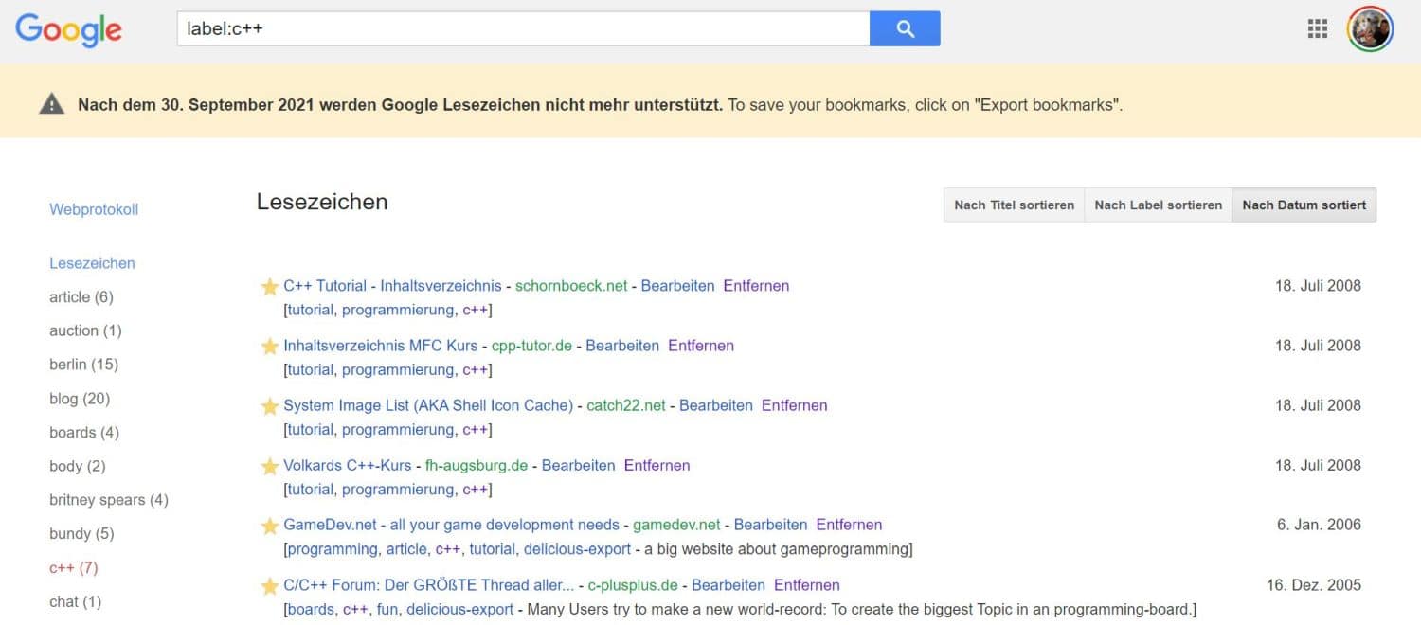1421x625 pixels.
Task: Toggle star for C++ Tutorial bookmark
Action: point(270,286)
